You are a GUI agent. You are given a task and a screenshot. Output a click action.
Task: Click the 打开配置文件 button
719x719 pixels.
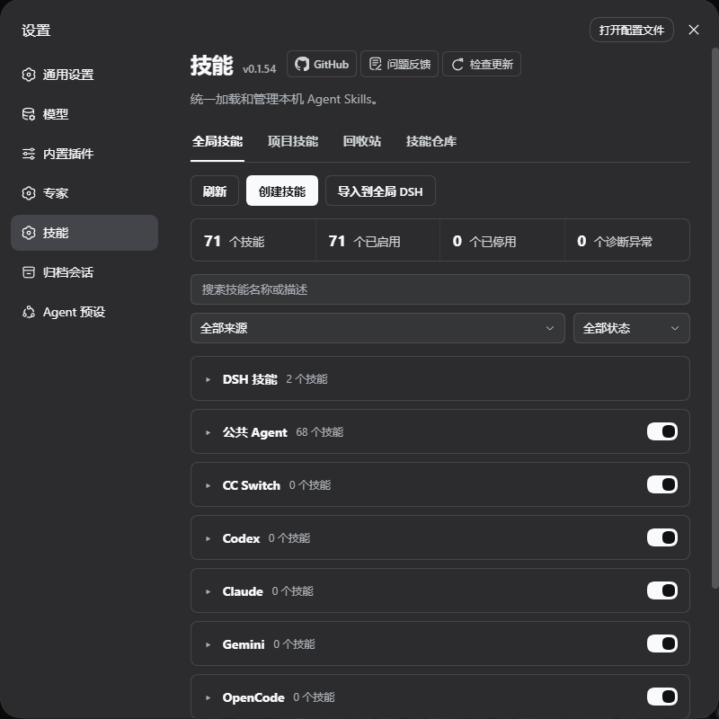tap(632, 30)
